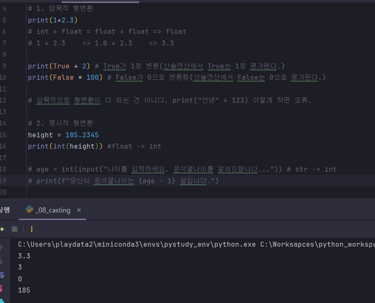Click the Python logo on the run tab
Viewport: 375px width, 303px height.
coord(29,210)
